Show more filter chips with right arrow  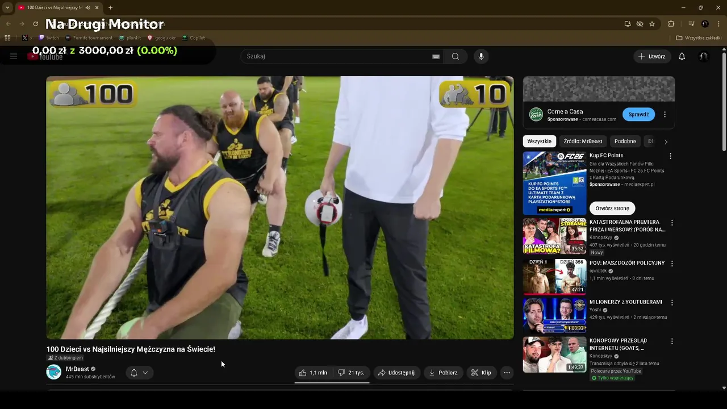tap(666, 141)
